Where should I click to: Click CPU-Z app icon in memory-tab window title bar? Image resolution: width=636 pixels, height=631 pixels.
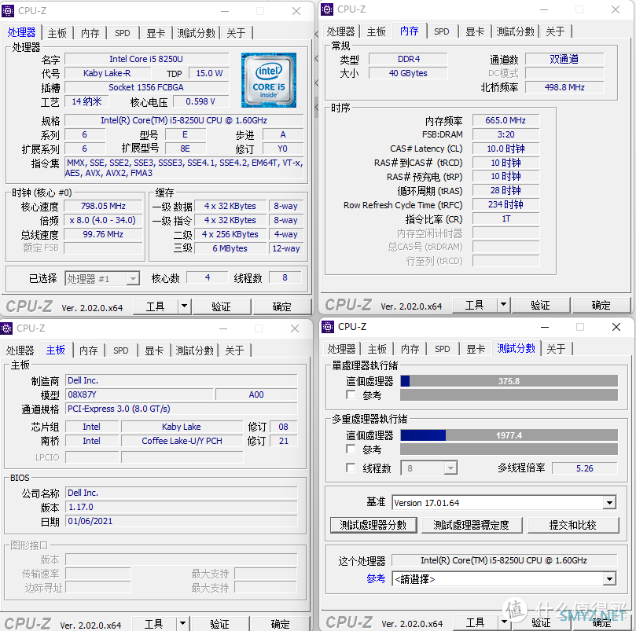(327, 9)
